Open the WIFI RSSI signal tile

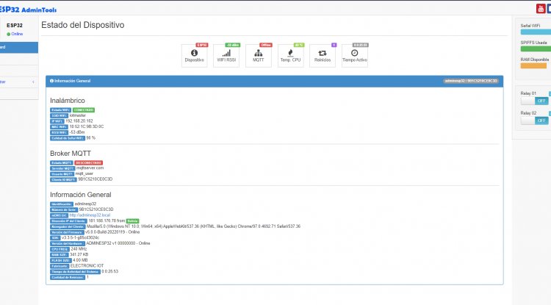pos(227,56)
